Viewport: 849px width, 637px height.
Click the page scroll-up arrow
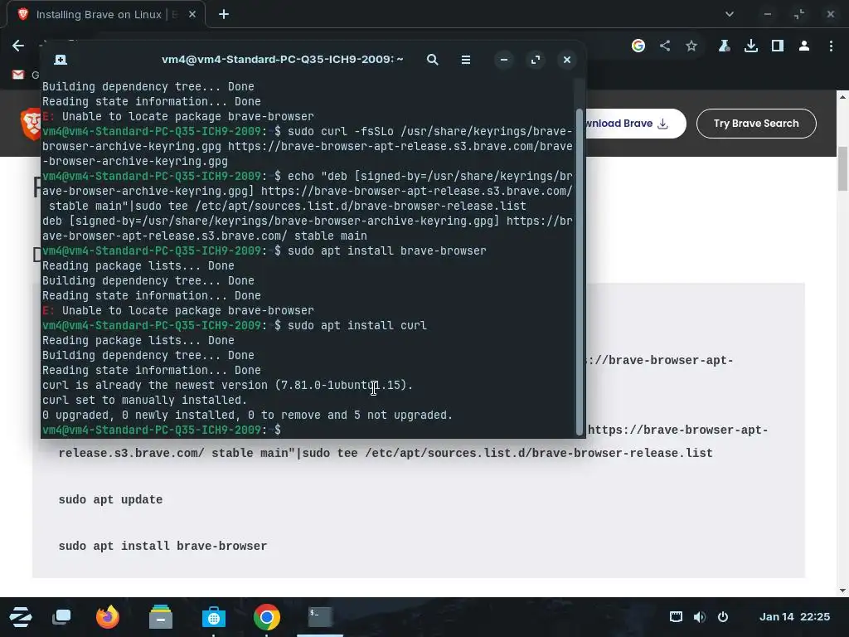point(842,96)
